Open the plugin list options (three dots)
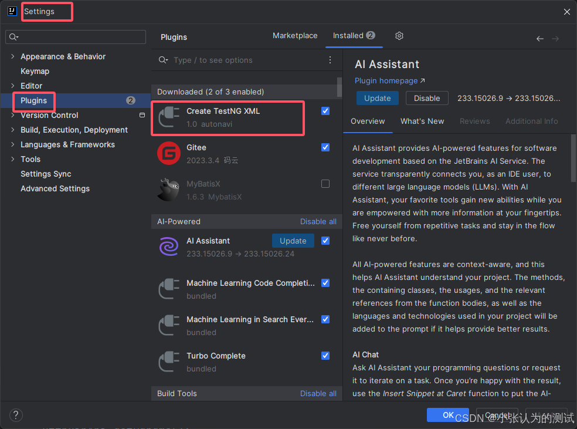 [330, 60]
